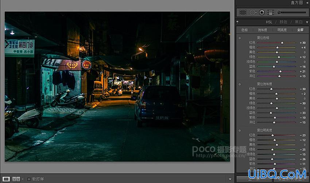Viewport: 310px width, 183px height.
Task: Click the night street photo preview
Action: (117, 86)
